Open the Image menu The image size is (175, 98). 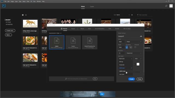[x=12, y=1]
